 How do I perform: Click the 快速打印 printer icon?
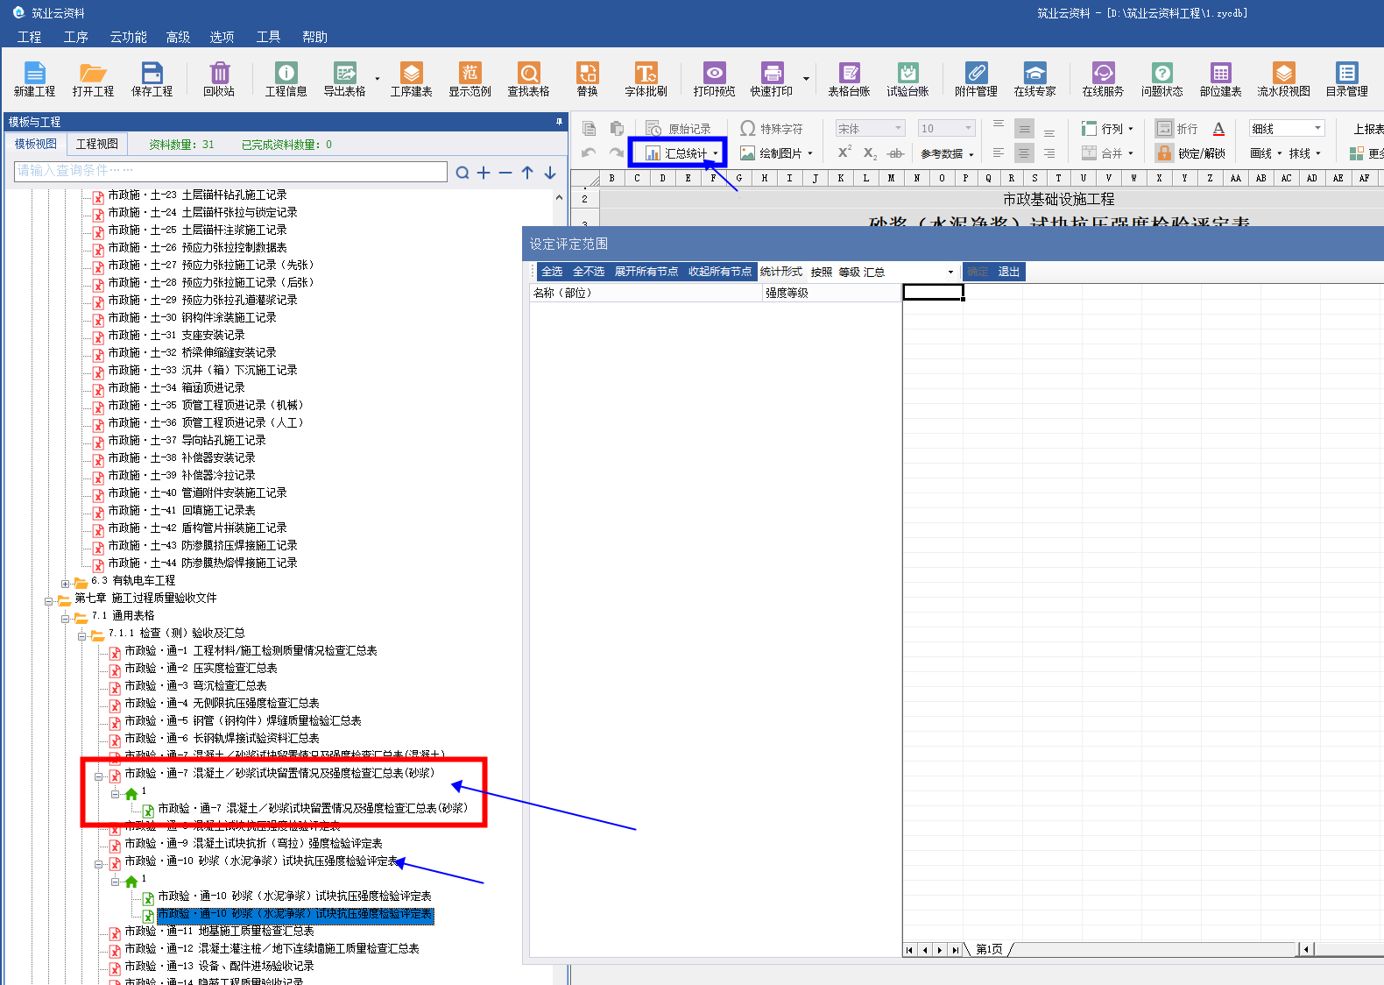[772, 79]
